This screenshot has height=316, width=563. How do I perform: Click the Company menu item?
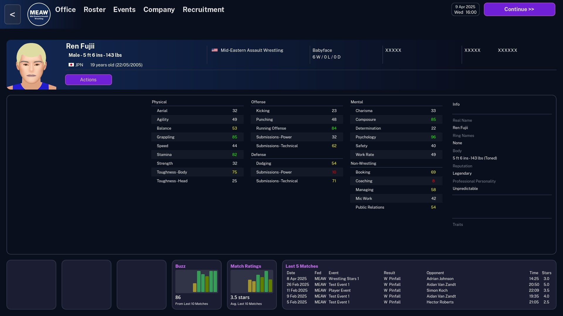(x=159, y=10)
